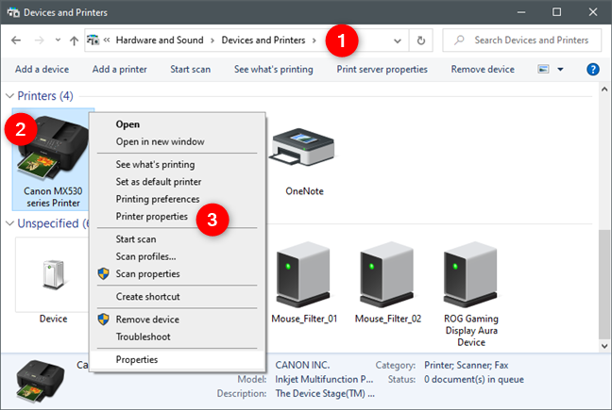This screenshot has height=410, width=612.
Task: Focus the Search Devices and Printers box
Action: coord(522,41)
